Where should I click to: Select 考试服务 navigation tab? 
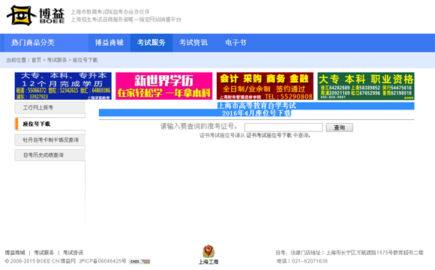(151, 43)
